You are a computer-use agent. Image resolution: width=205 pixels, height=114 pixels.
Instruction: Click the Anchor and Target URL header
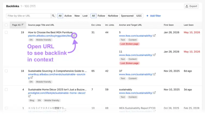pos(130,25)
